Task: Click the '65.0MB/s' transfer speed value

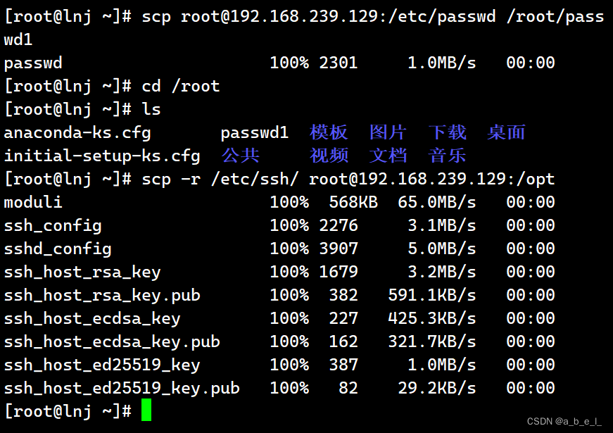Action: point(437,202)
